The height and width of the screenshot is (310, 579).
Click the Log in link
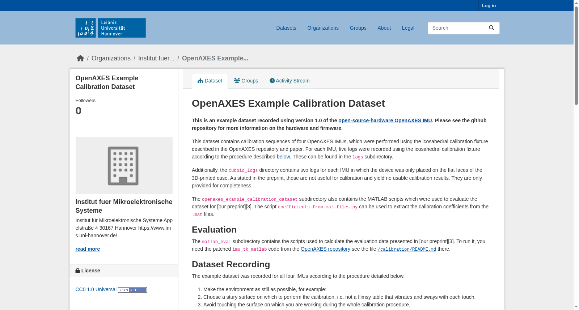point(489,5)
